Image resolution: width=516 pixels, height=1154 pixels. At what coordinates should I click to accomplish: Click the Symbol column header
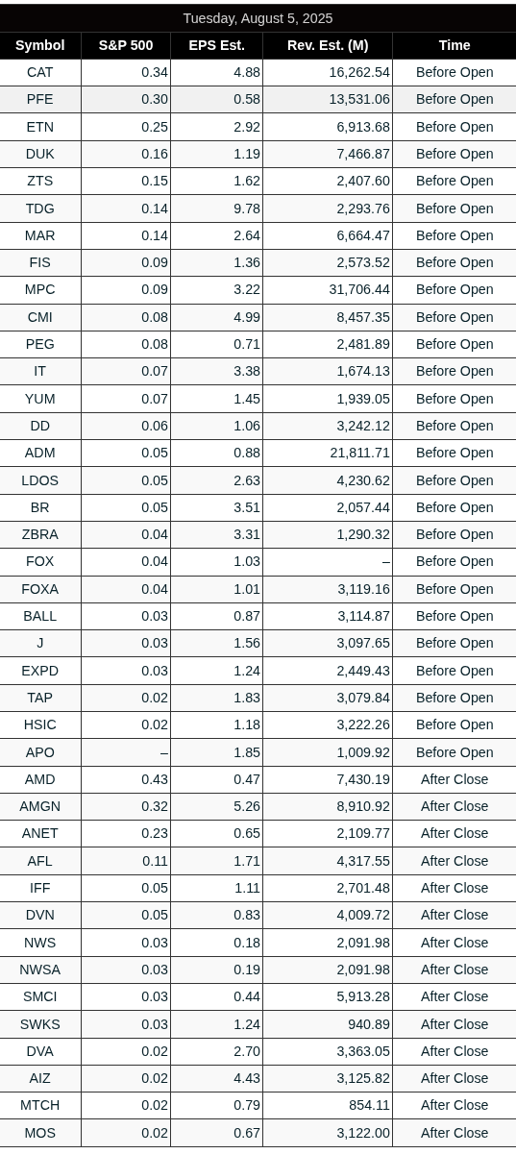click(x=40, y=45)
